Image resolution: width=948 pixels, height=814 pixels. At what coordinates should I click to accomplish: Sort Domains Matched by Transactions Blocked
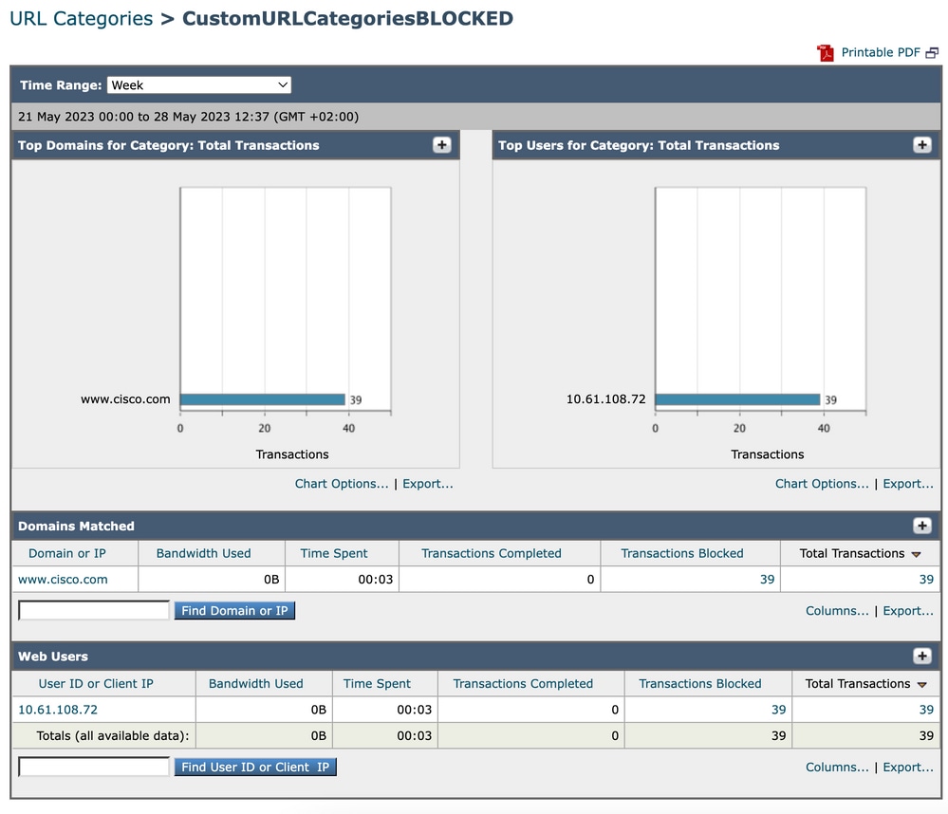(x=682, y=553)
